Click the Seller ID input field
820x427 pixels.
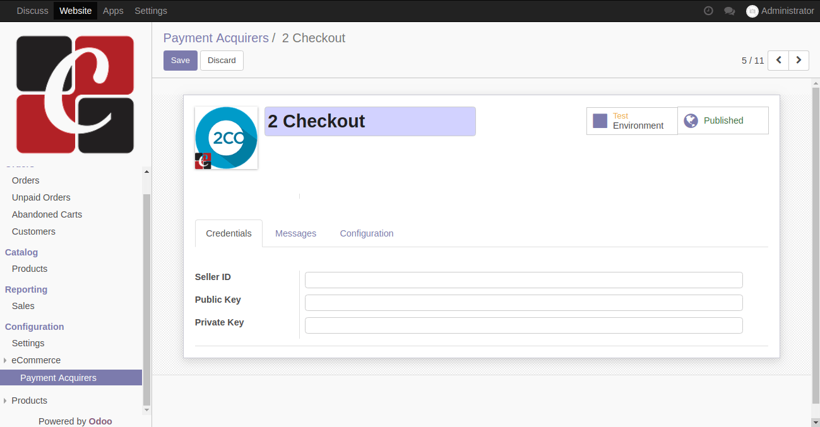point(523,280)
